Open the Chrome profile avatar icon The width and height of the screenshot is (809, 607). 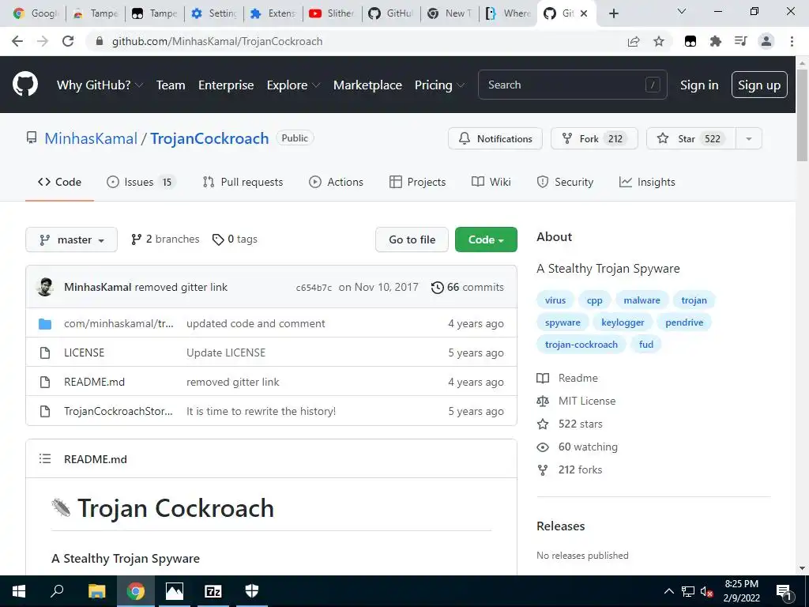pos(766,41)
